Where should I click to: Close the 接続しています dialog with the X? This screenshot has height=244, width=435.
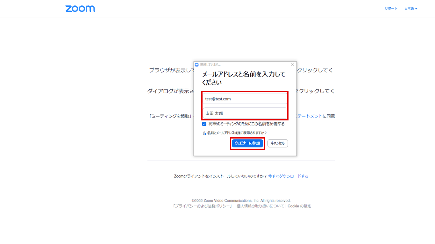point(293,64)
